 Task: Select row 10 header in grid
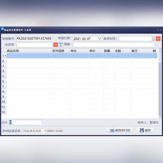tap(4, 102)
